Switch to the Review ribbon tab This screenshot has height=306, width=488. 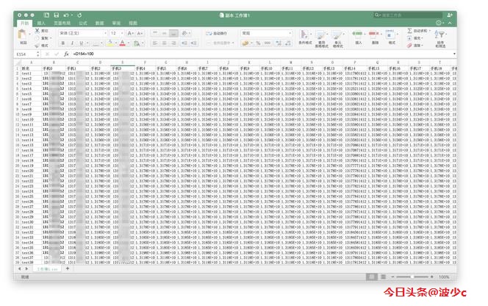coord(116,23)
